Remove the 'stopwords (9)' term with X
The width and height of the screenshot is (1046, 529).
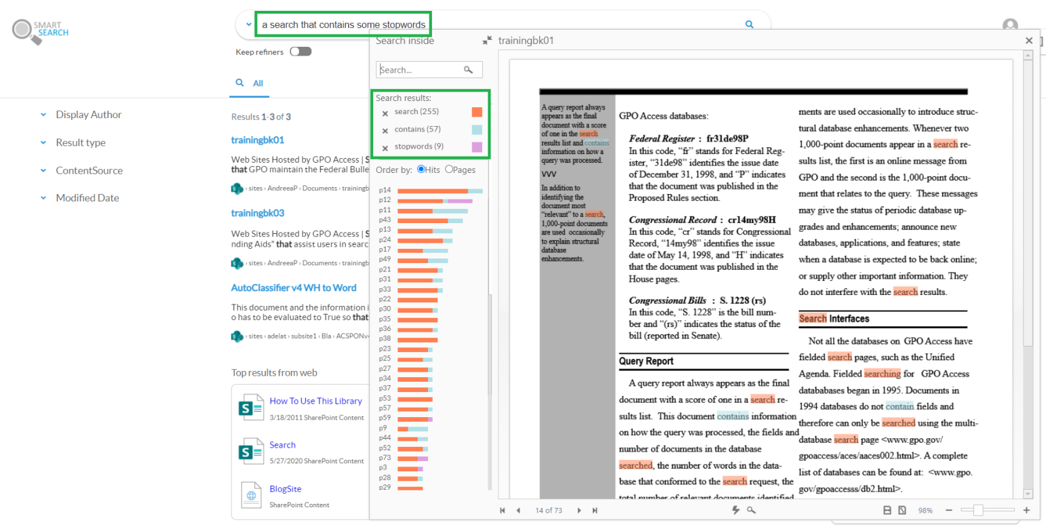pos(385,148)
